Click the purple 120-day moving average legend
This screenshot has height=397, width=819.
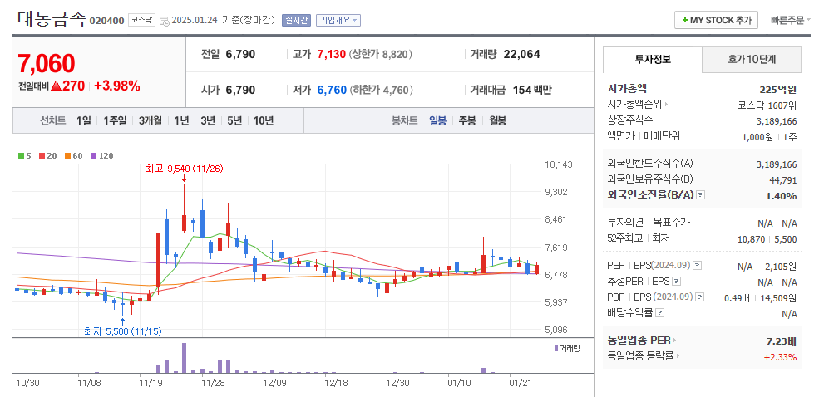pyautogui.click(x=101, y=155)
